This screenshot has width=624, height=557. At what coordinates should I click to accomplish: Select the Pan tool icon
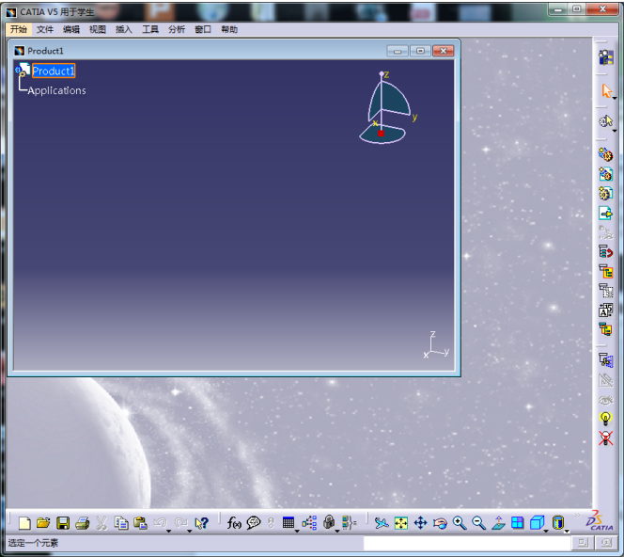click(420, 523)
